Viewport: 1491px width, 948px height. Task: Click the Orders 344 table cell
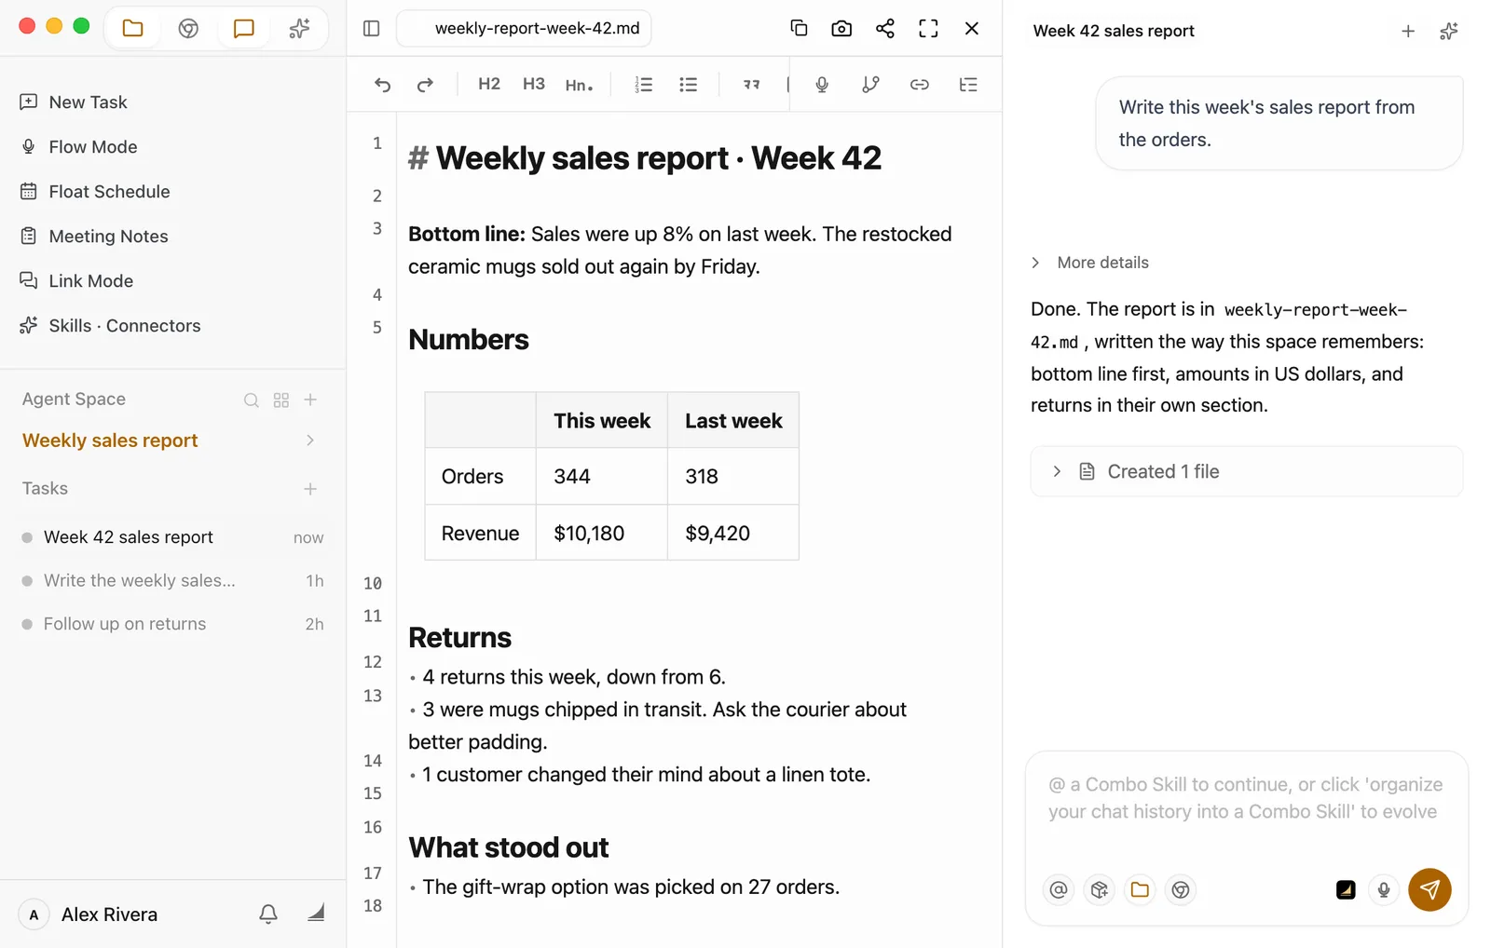coord(601,476)
